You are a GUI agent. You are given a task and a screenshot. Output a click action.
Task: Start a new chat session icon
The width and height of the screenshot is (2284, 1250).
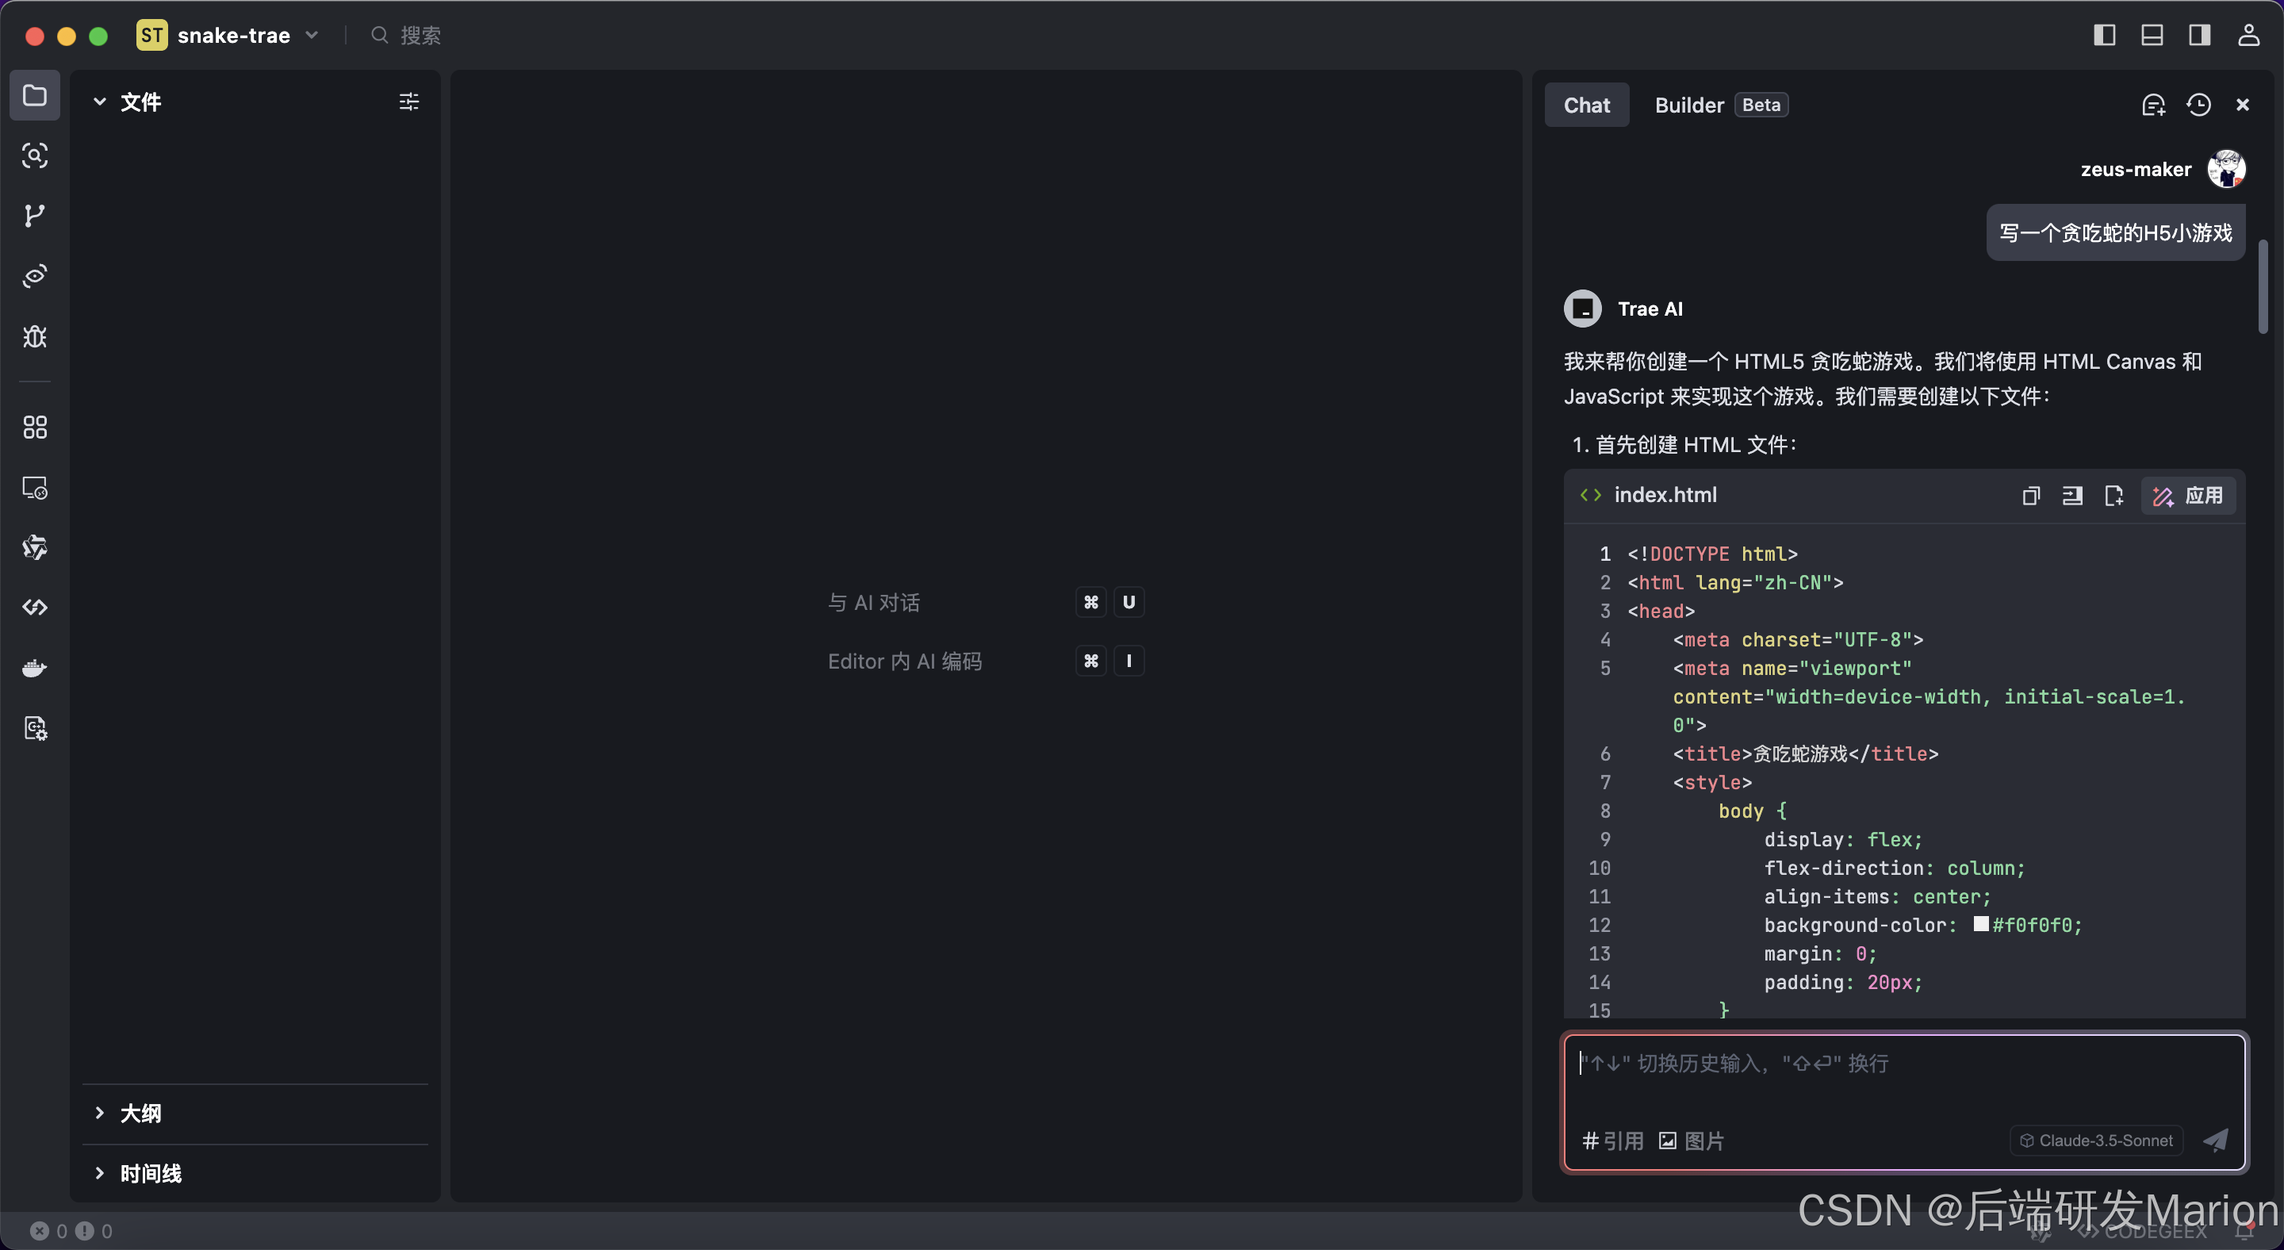click(2153, 105)
